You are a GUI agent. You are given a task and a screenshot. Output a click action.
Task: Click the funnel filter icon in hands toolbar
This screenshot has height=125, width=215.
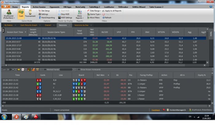click(37, 69)
